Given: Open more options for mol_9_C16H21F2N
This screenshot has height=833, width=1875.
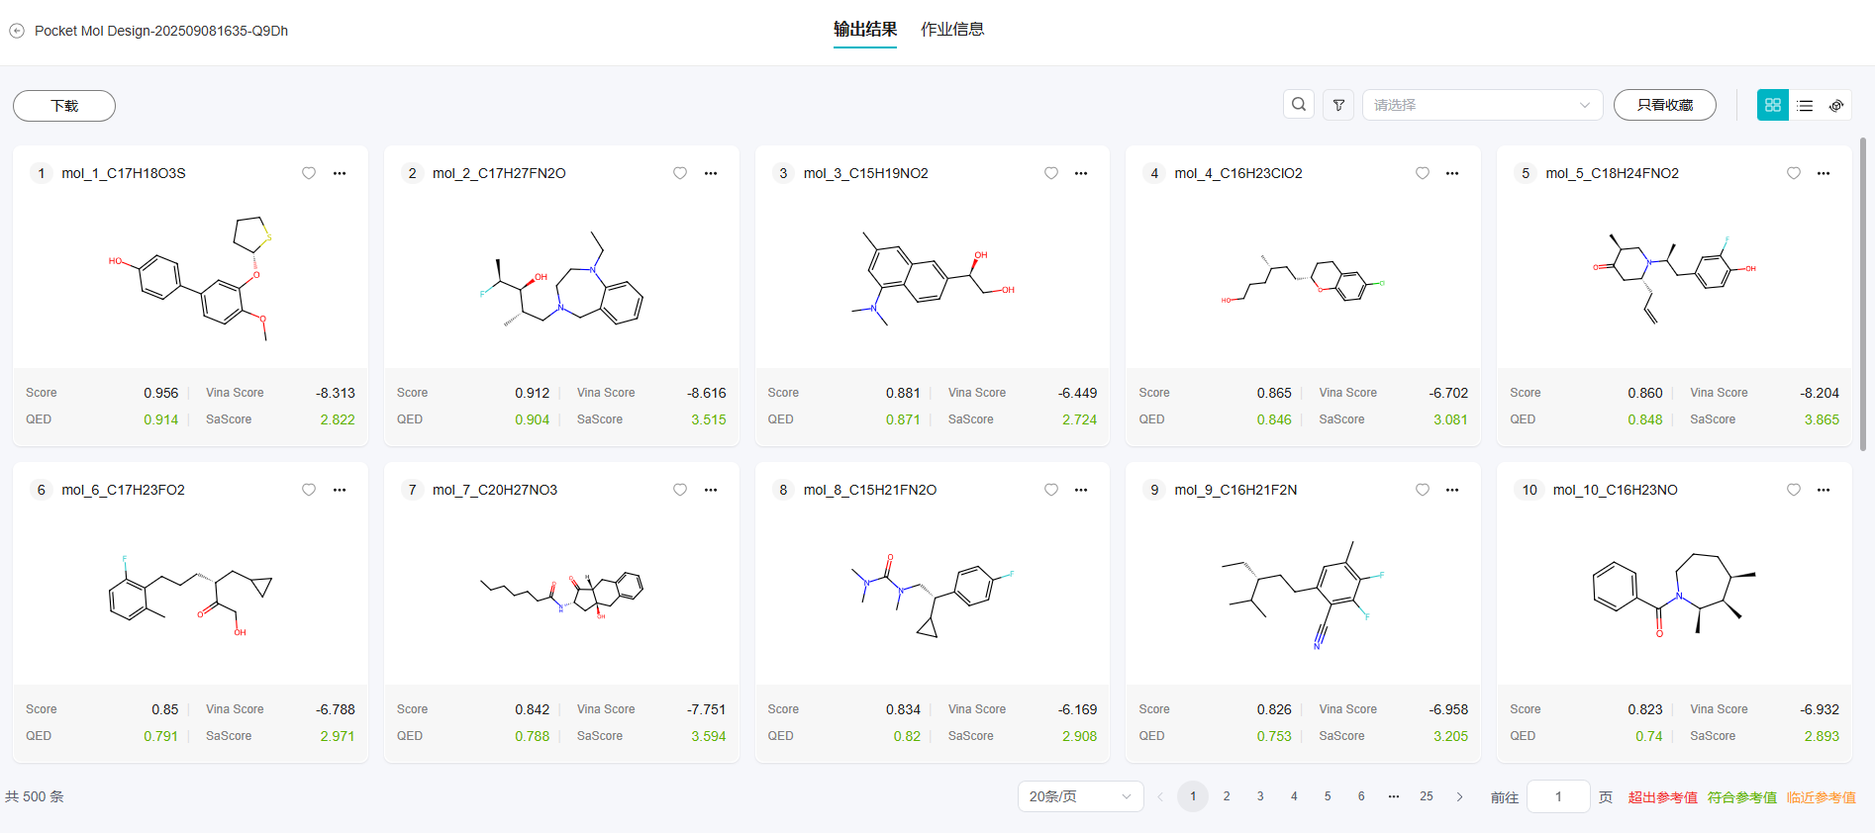Looking at the screenshot, I should coord(1452,490).
